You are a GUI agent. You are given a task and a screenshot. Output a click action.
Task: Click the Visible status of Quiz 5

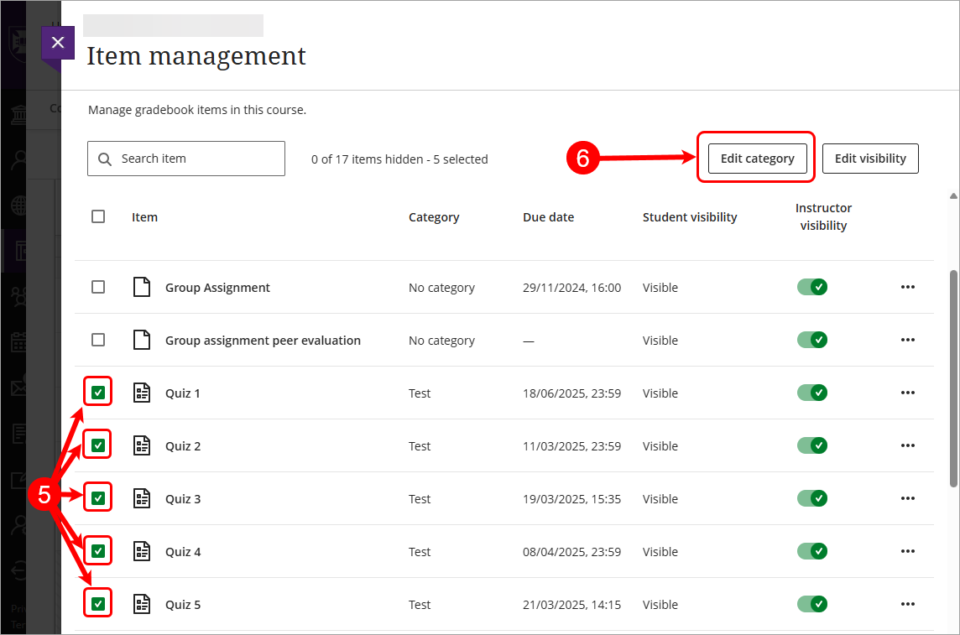[x=660, y=605]
